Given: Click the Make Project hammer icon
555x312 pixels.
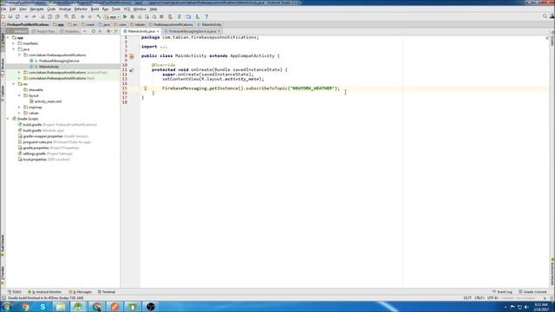Looking at the screenshot, I should [99, 16].
